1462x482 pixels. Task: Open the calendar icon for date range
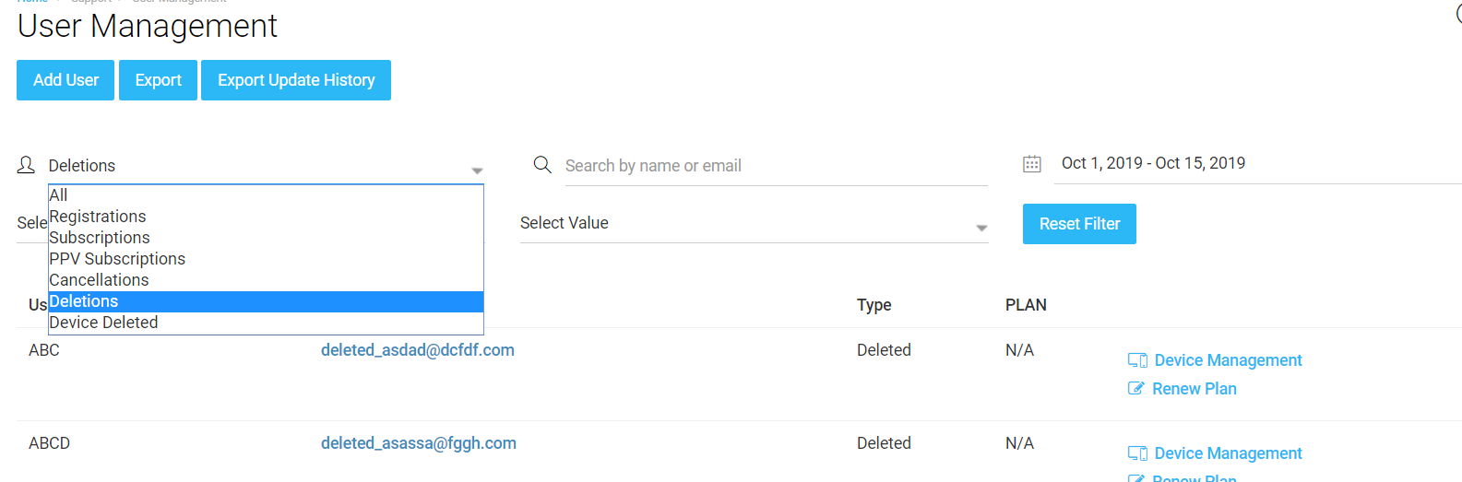click(1032, 164)
